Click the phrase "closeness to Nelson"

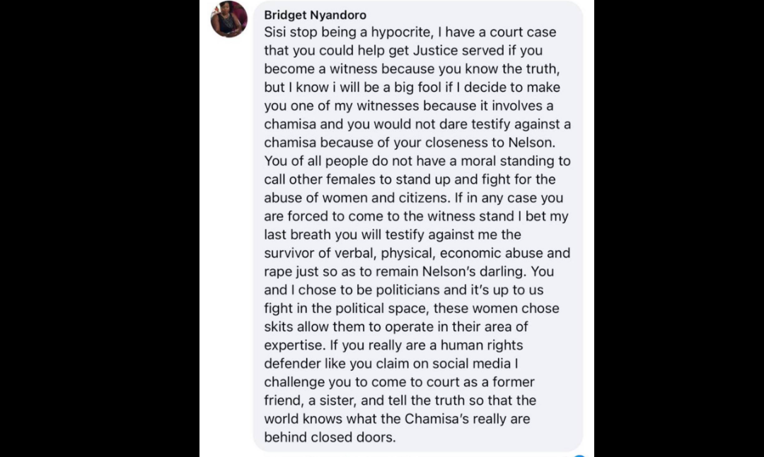[x=497, y=143]
